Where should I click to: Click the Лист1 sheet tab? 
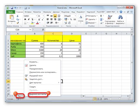click(x=20, y=96)
